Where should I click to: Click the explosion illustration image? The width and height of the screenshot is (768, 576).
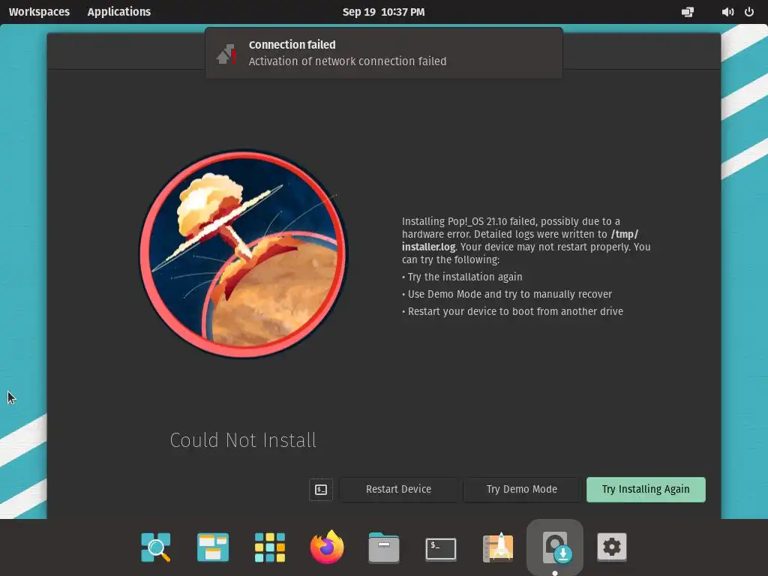(x=244, y=253)
